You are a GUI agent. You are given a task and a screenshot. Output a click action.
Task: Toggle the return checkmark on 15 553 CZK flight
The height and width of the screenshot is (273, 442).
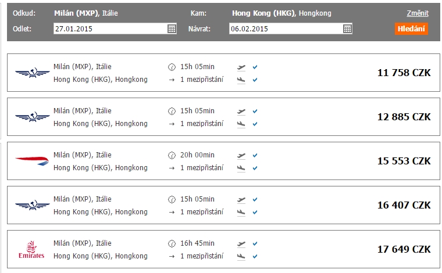pyautogui.click(x=255, y=168)
